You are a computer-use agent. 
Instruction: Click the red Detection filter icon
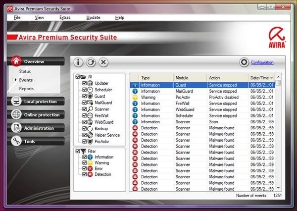(x=90, y=174)
